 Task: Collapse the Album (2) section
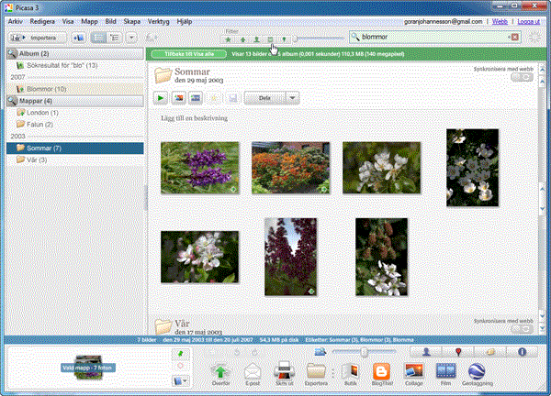[x=11, y=54]
